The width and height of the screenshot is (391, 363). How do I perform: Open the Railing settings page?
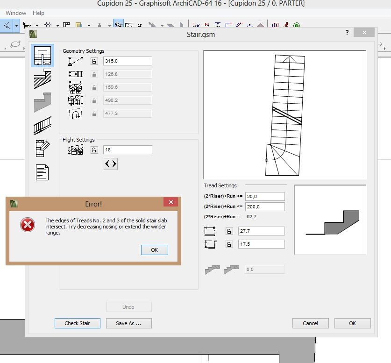(43, 125)
